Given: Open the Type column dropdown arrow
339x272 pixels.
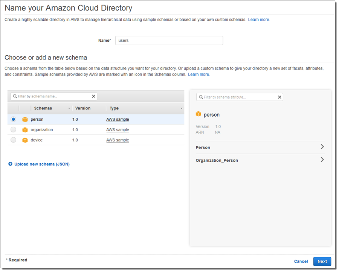Looking at the screenshot, I should tap(182, 108).
